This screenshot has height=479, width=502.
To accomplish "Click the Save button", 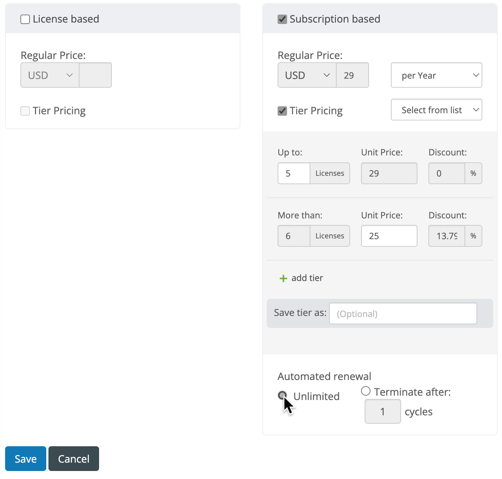I will pos(26,459).
